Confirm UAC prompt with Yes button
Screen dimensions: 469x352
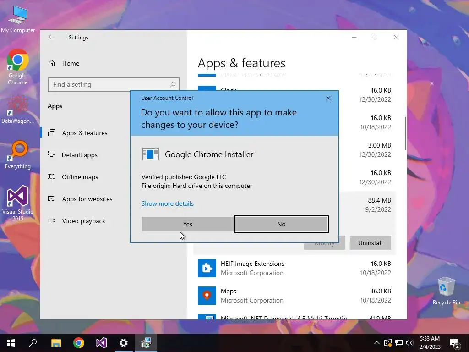(187, 224)
